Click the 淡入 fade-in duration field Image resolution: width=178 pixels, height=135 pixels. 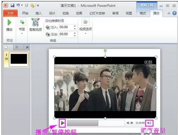pyautogui.click(x=66, y=27)
